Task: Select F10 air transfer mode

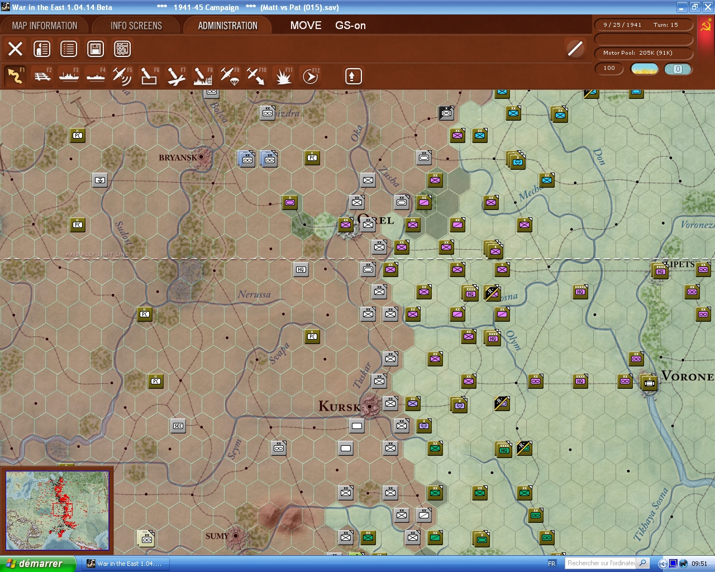Action: tap(256, 76)
